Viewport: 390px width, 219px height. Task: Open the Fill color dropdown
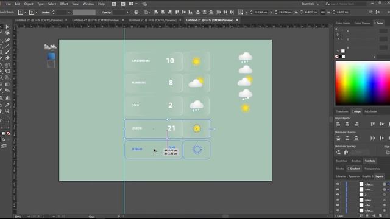point(26,12)
